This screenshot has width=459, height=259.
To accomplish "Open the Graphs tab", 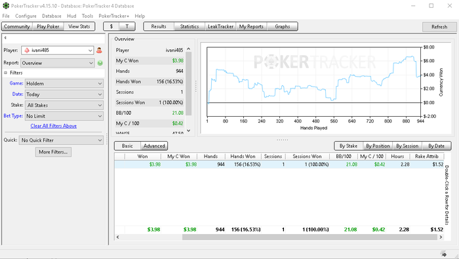I will point(282,26).
